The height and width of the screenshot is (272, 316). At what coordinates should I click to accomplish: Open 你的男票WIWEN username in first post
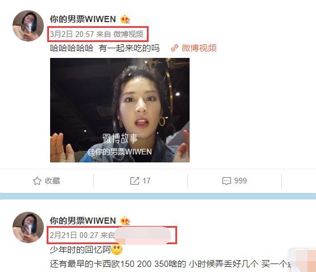click(x=83, y=19)
